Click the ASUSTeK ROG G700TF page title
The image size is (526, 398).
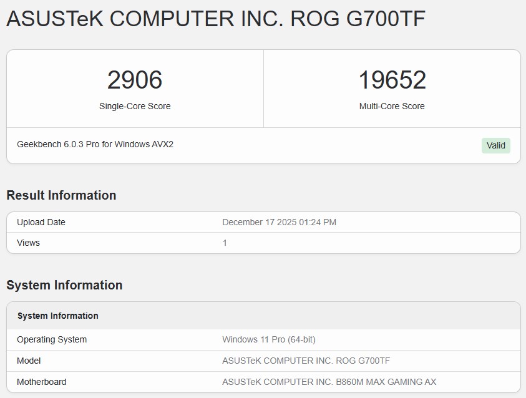215,19
